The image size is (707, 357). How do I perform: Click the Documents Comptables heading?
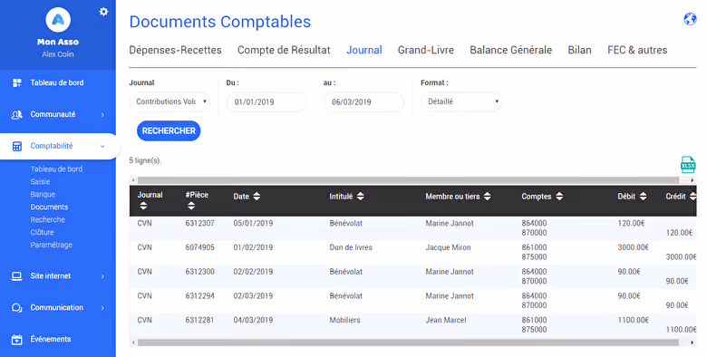(x=220, y=22)
